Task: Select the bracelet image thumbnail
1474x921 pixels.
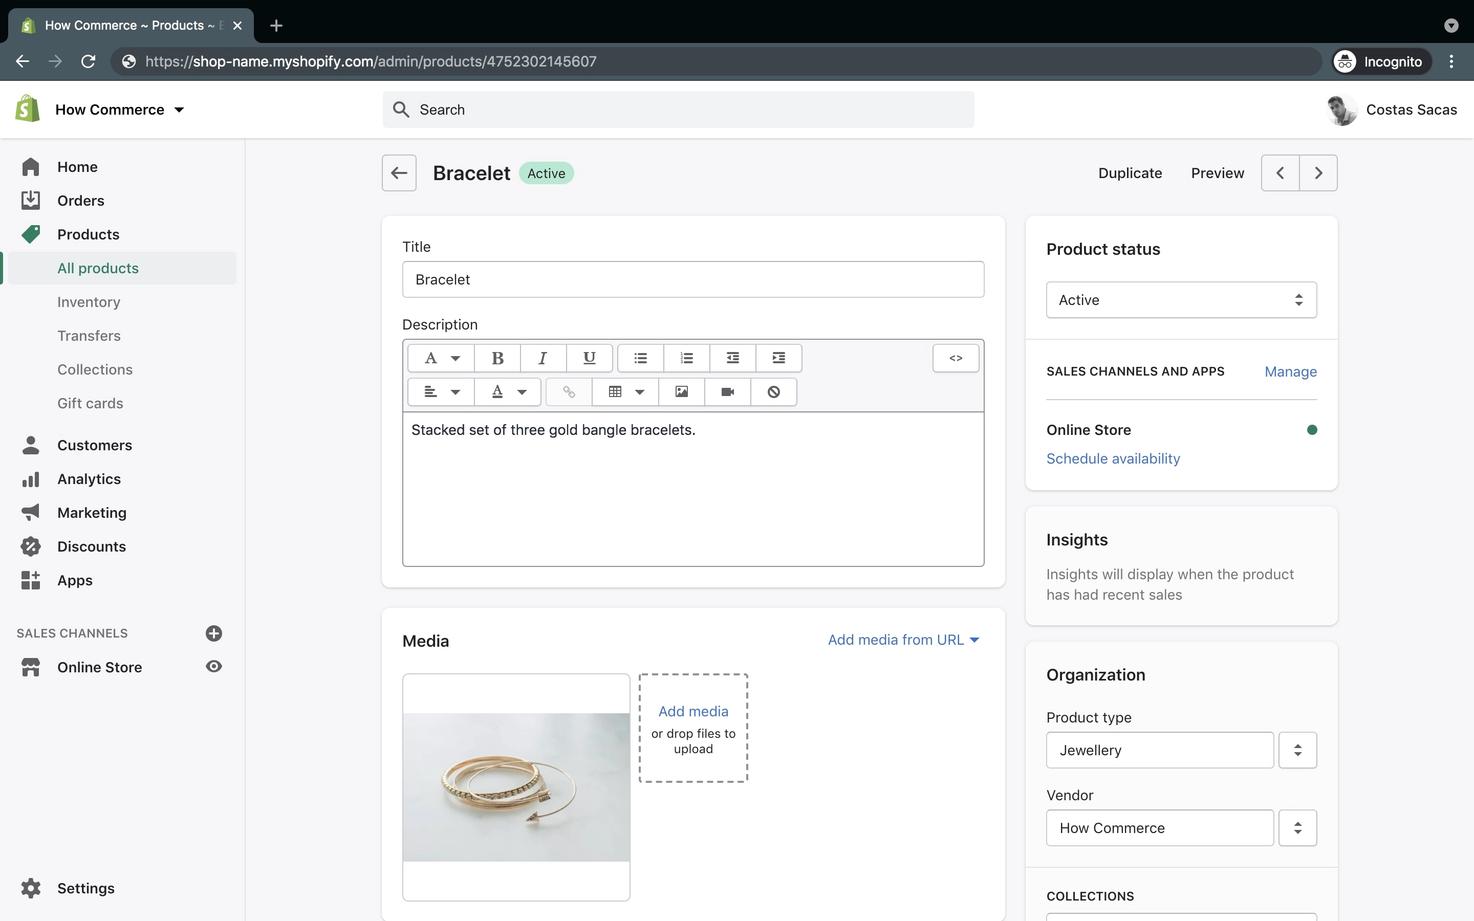Action: point(516,787)
